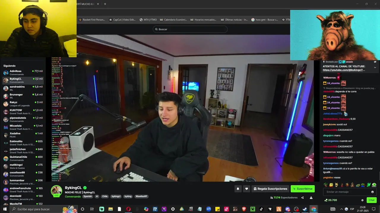This screenshot has width=380, height=213.
Task: Open the YouTube link in pinned message
Action: (344, 70)
